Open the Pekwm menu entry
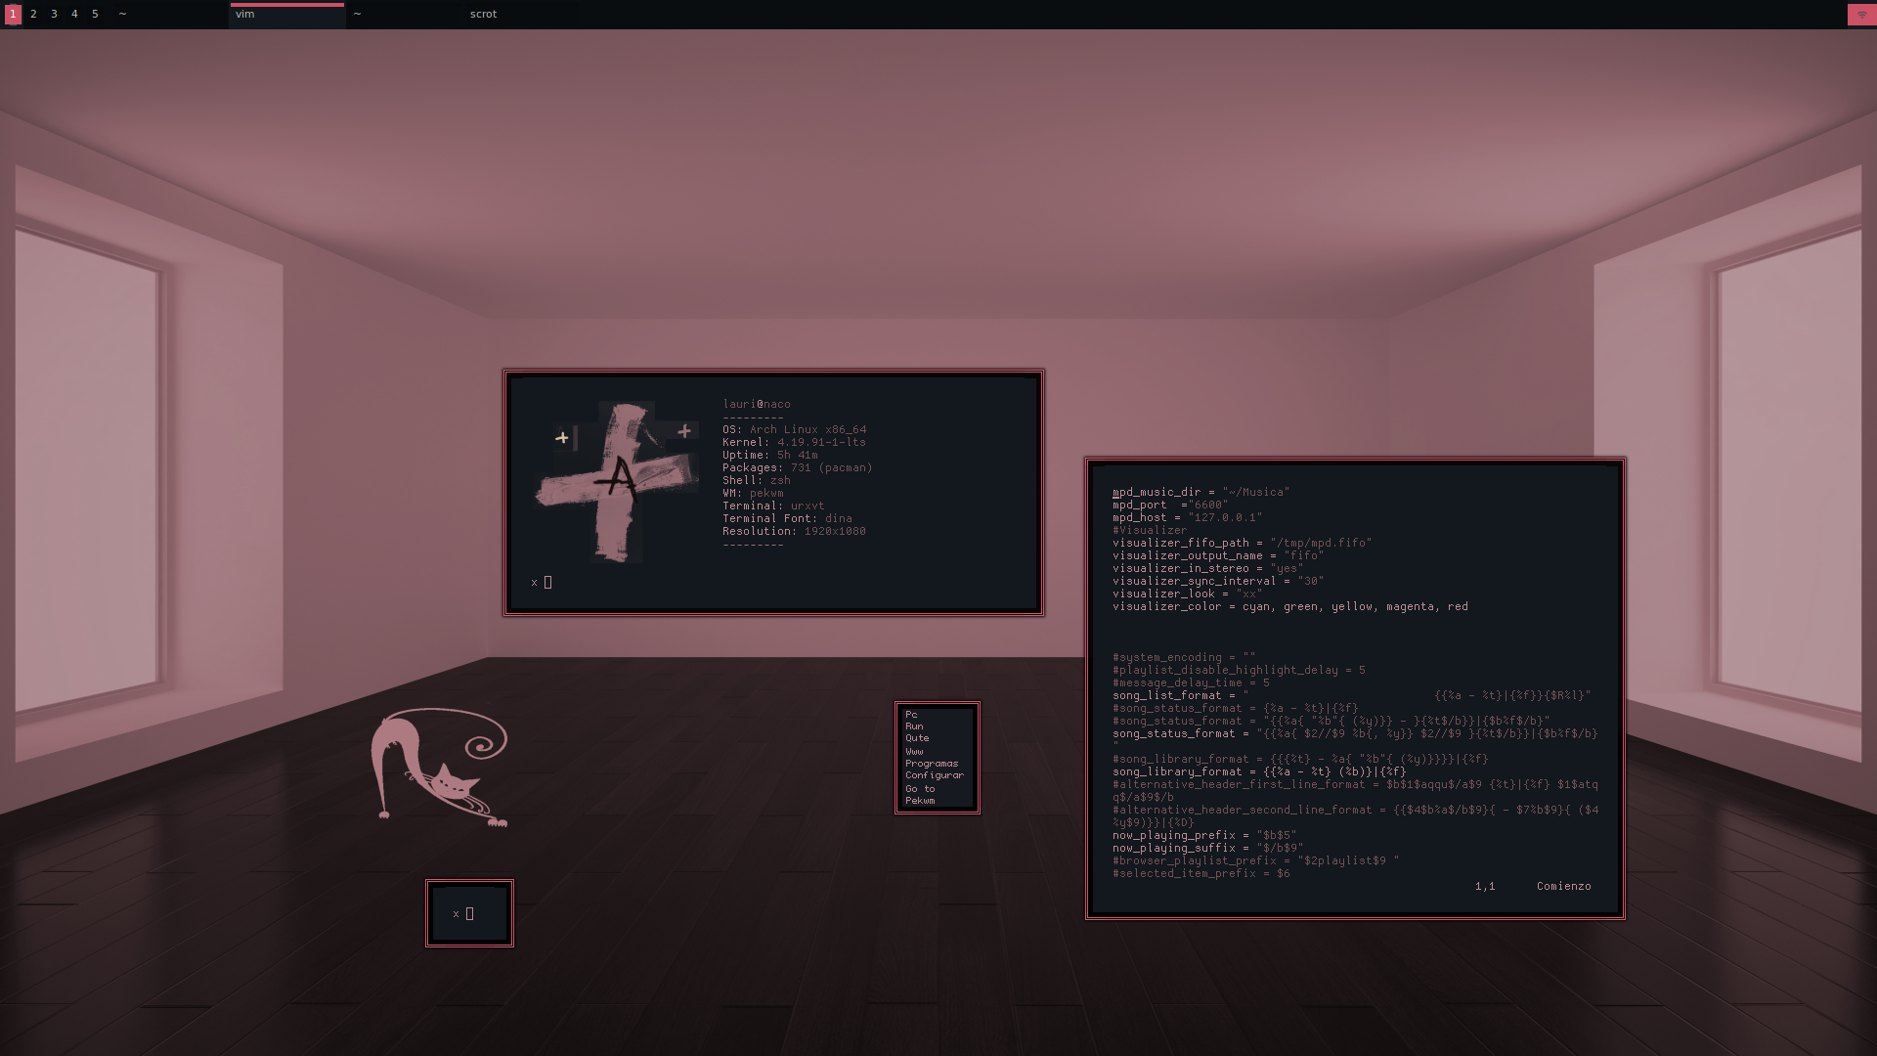1877x1056 pixels. tap(919, 801)
